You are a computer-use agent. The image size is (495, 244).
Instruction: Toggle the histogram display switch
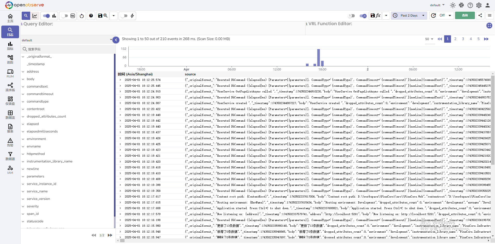46,16
